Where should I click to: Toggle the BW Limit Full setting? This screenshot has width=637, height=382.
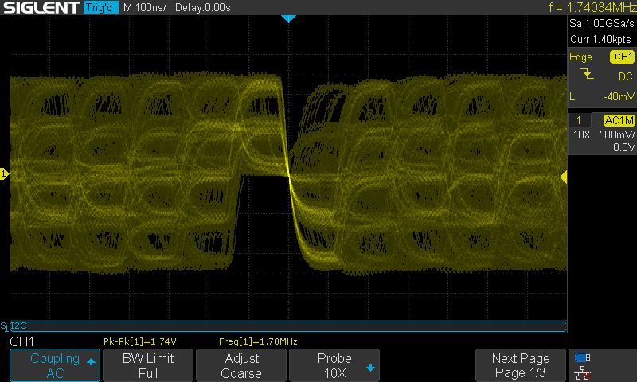(147, 365)
